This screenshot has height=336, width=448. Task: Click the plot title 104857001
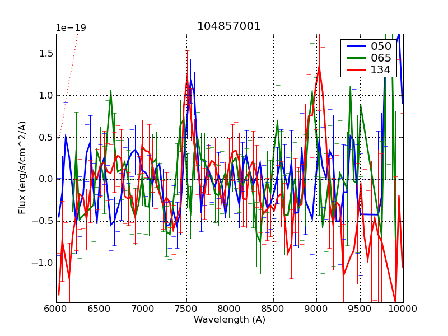229,26
